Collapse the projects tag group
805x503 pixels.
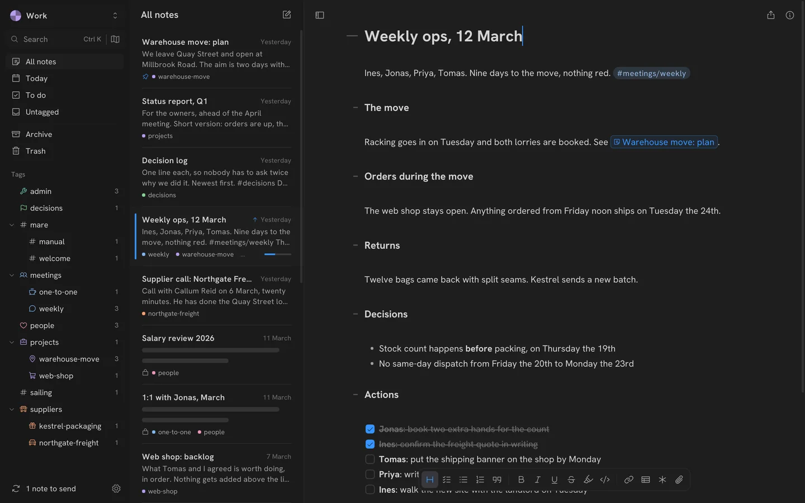tap(12, 342)
